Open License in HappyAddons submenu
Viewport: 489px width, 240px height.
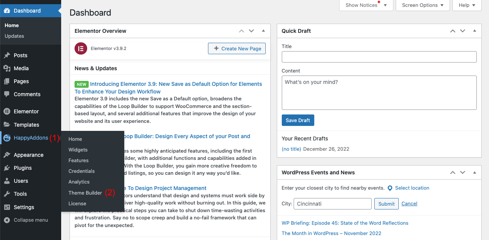click(77, 203)
